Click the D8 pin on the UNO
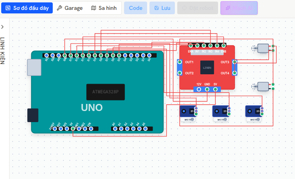This screenshot has width=295, height=179. pyautogui.click(x=101, y=55)
